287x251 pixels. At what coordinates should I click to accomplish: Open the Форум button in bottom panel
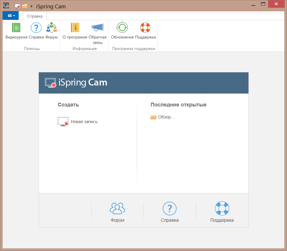pos(117,212)
